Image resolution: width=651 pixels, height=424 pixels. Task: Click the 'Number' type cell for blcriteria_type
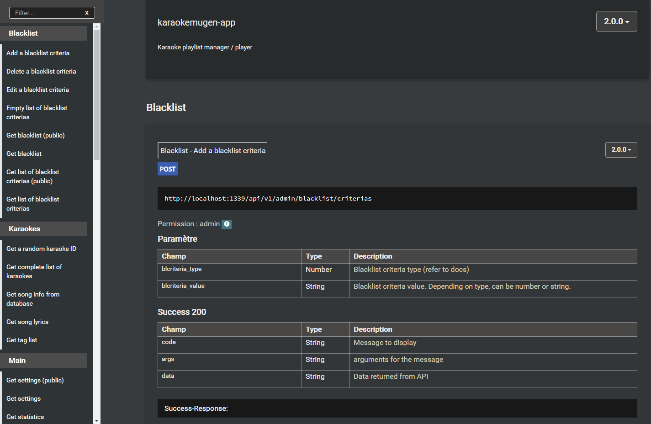point(325,272)
